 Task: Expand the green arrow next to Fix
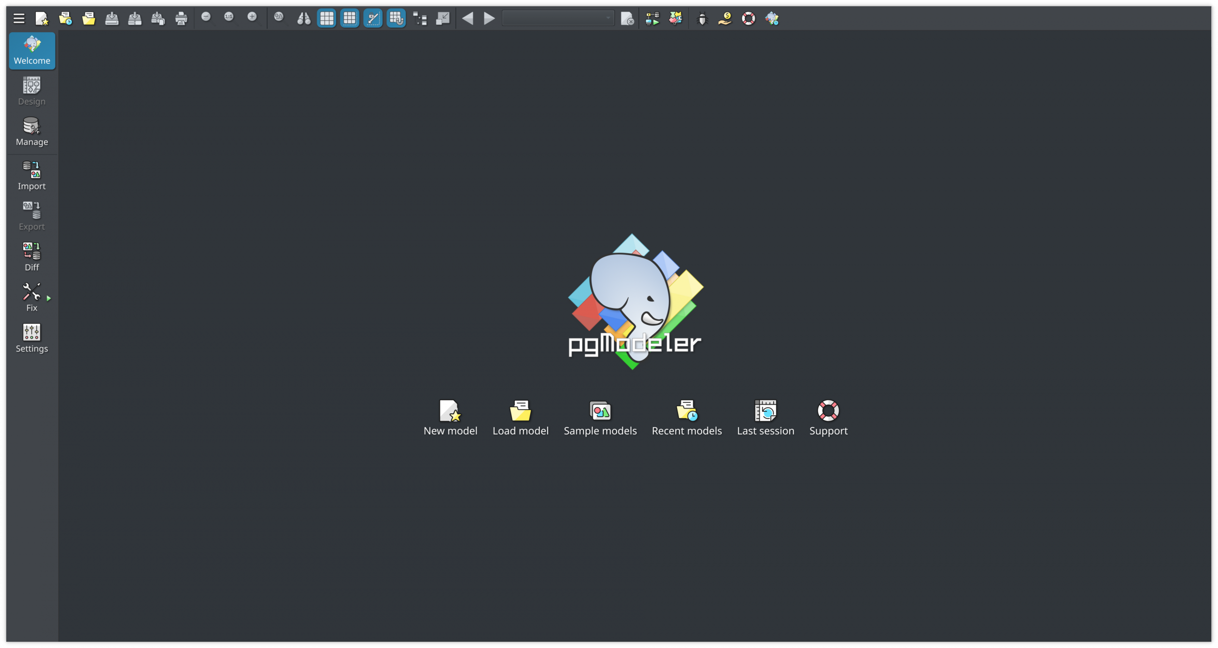pos(49,298)
